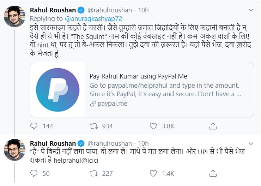Open the first tweet's 10h timestamp
261x186 pixels.
click(x=143, y=10)
